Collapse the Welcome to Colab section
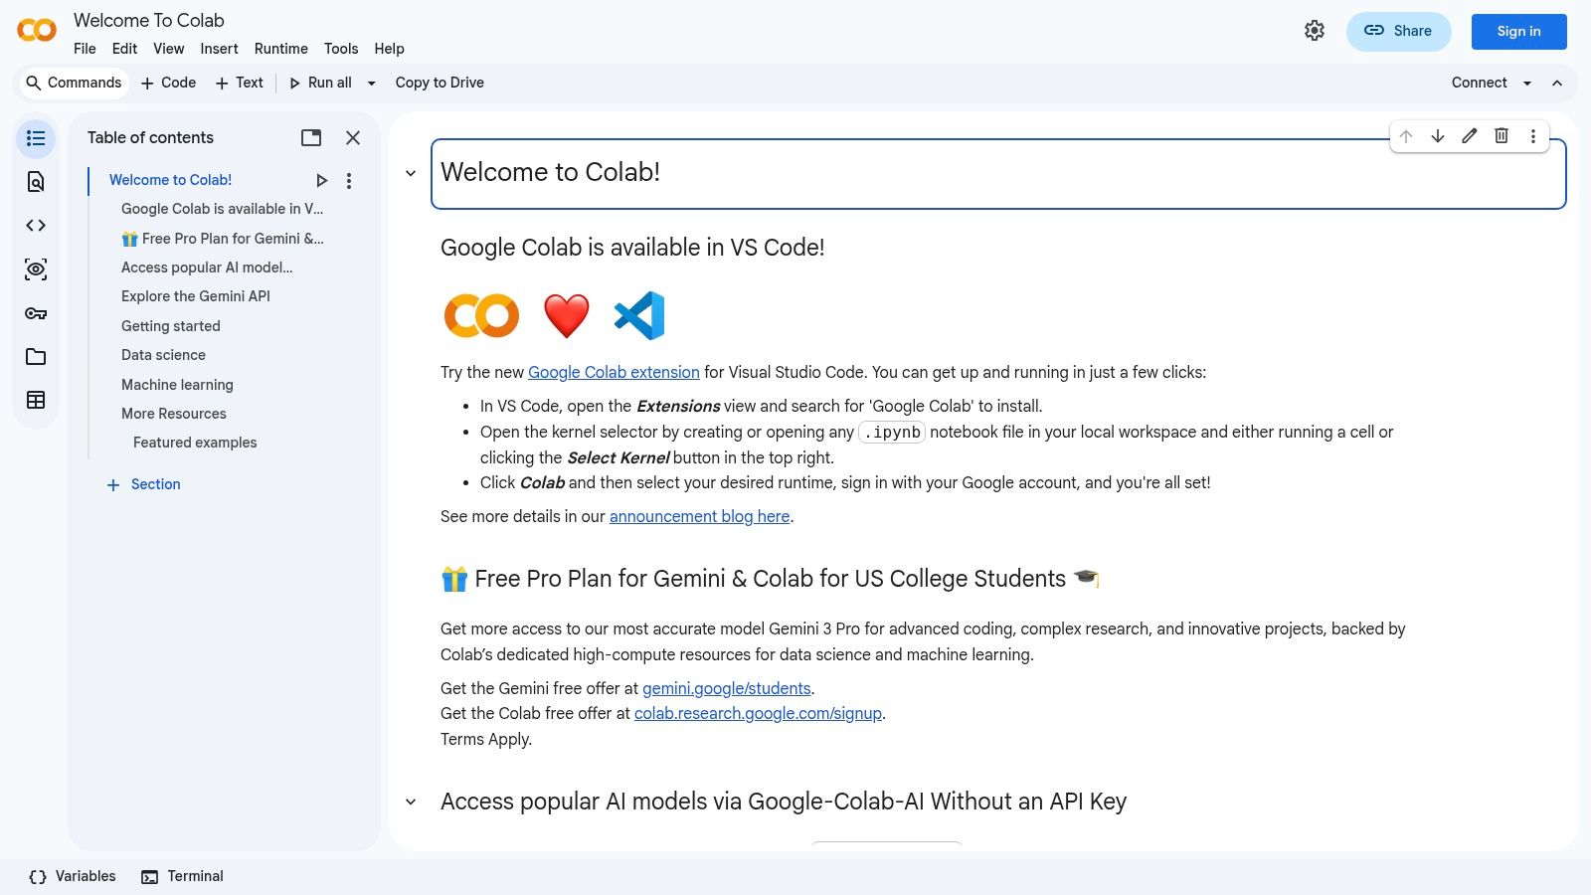This screenshot has height=895, width=1591. [411, 173]
